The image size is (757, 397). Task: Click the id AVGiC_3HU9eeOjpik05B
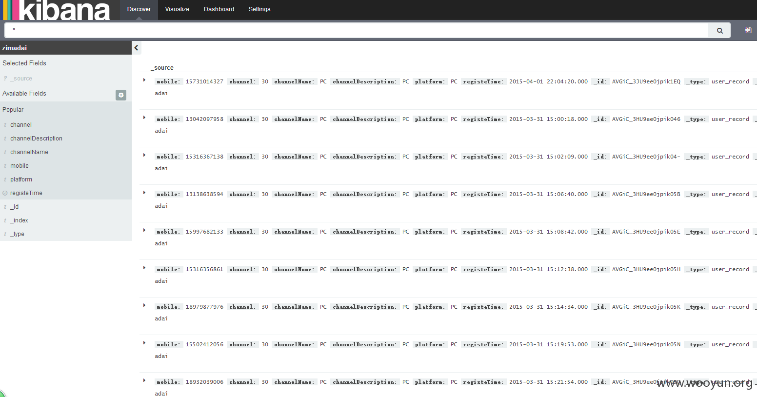(x=646, y=194)
